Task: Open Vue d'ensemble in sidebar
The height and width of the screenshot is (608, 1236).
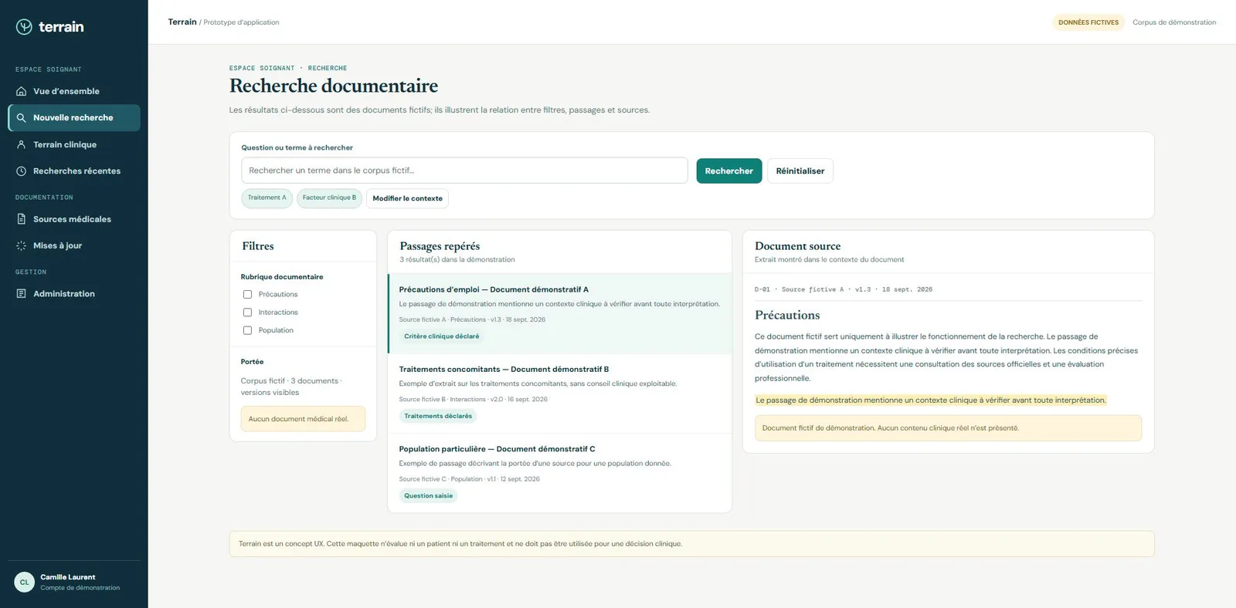Action: (x=74, y=91)
